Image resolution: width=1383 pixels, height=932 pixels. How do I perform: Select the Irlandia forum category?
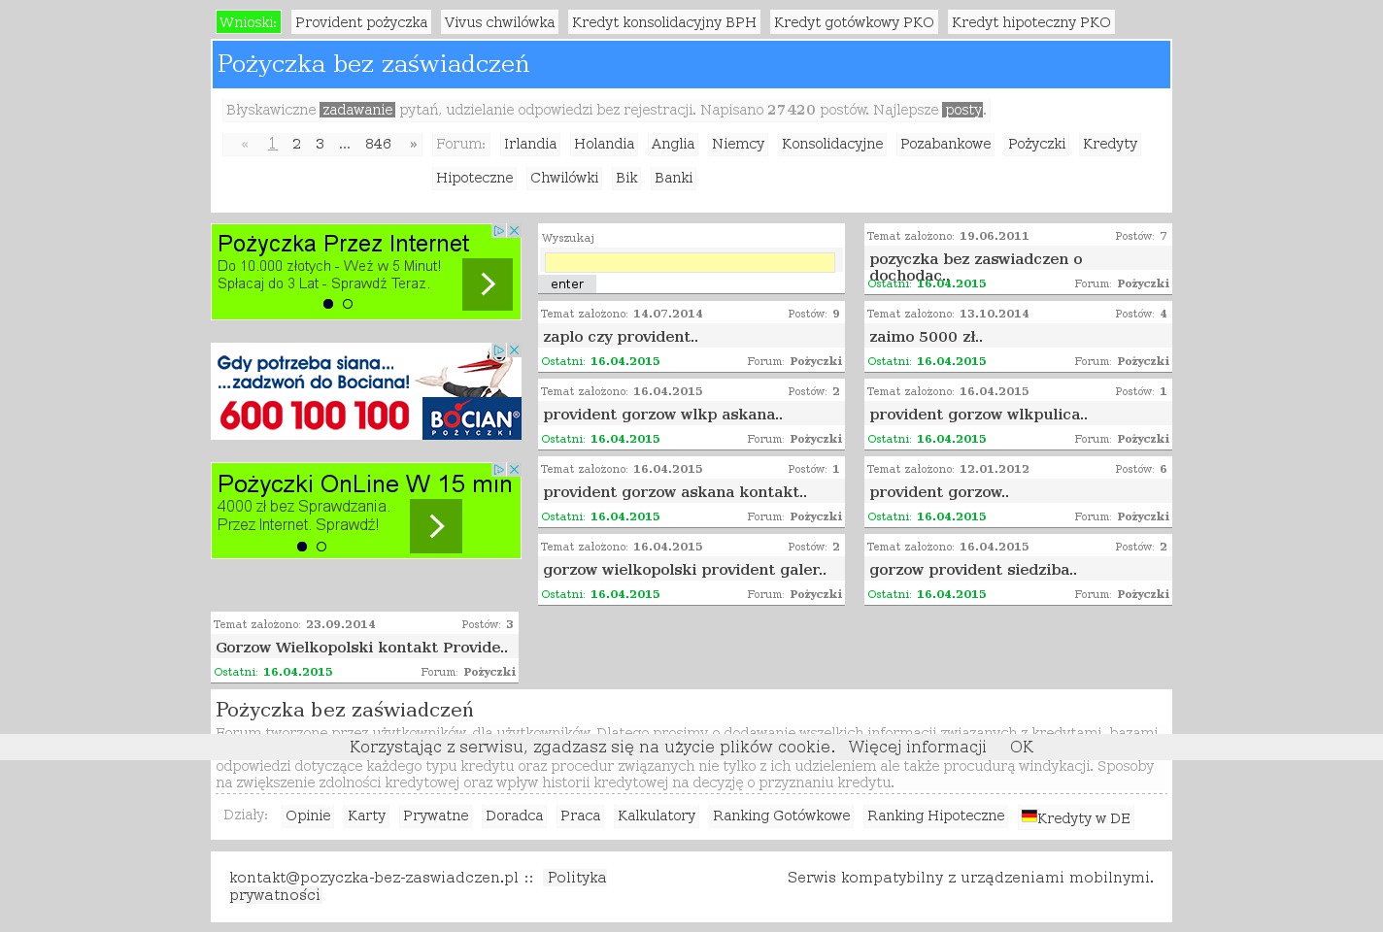[529, 145]
